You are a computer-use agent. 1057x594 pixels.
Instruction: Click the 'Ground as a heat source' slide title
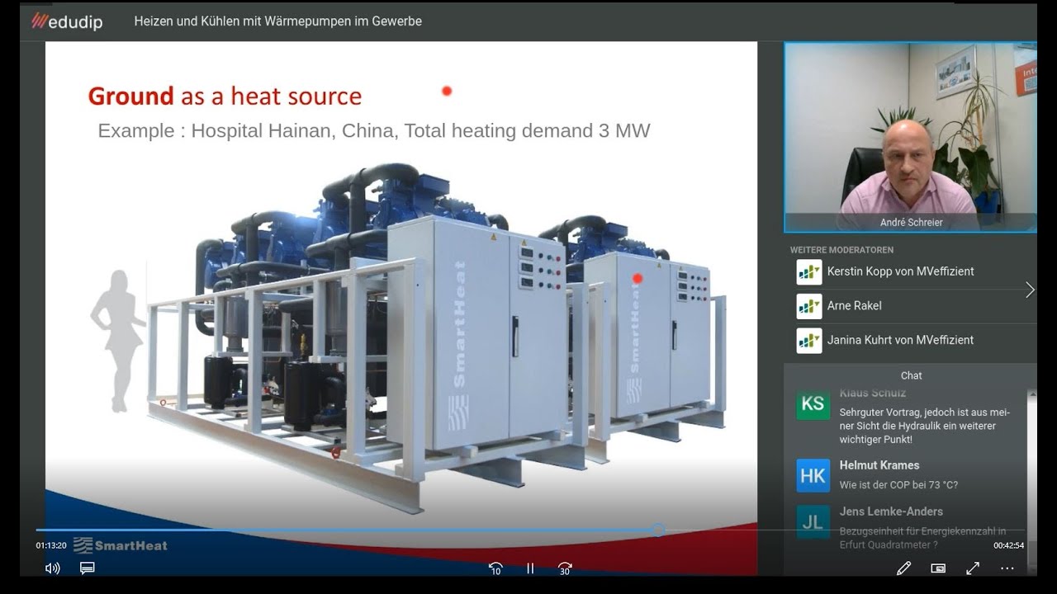tap(225, 97)
